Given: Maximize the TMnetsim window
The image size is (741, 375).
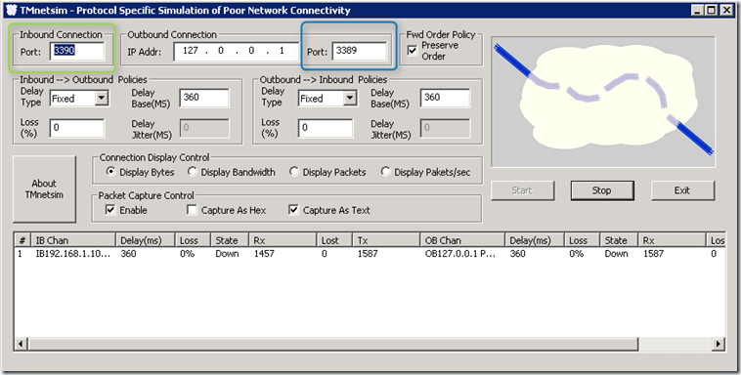Looking at the screenshot, I should tap(712, 10).
